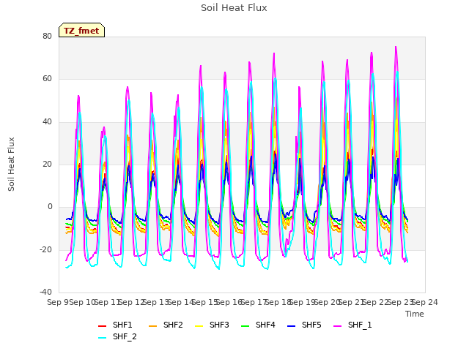469x351 pixels.
Task: Click the Sep 24 x-axis tick label
Action: click(425, 302)
